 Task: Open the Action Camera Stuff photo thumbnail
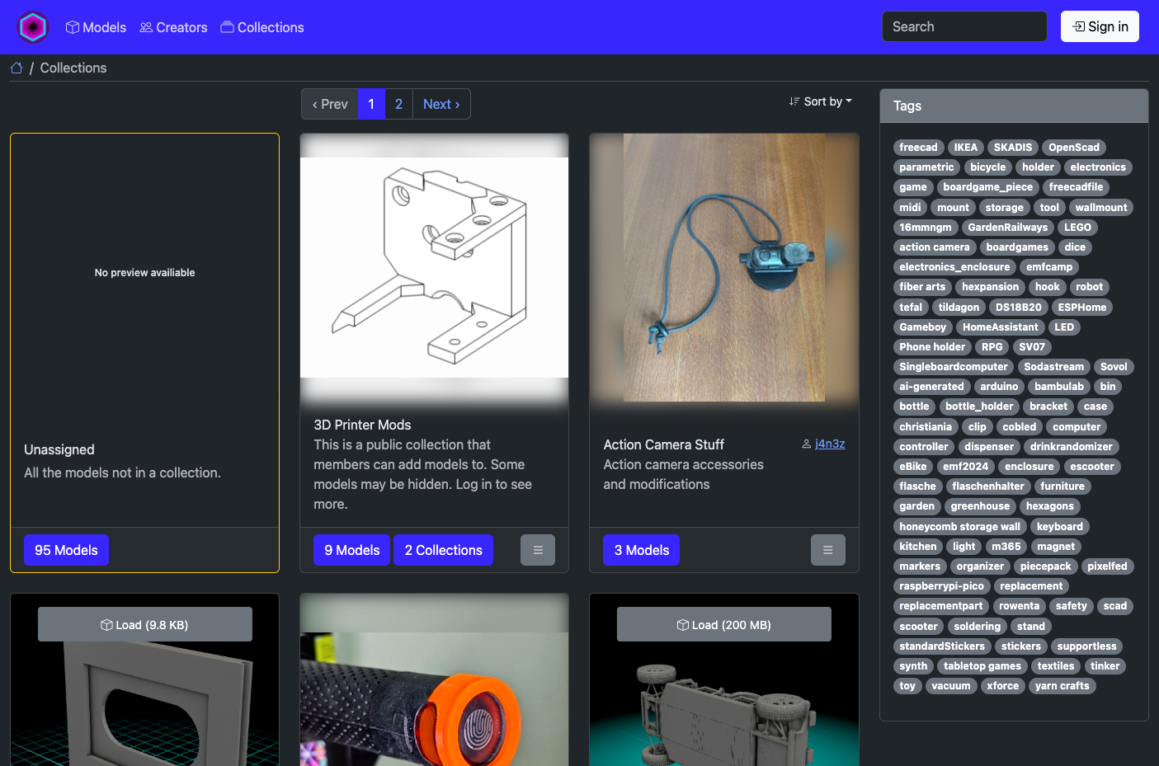pyautogui.click(x=724, y=268)
